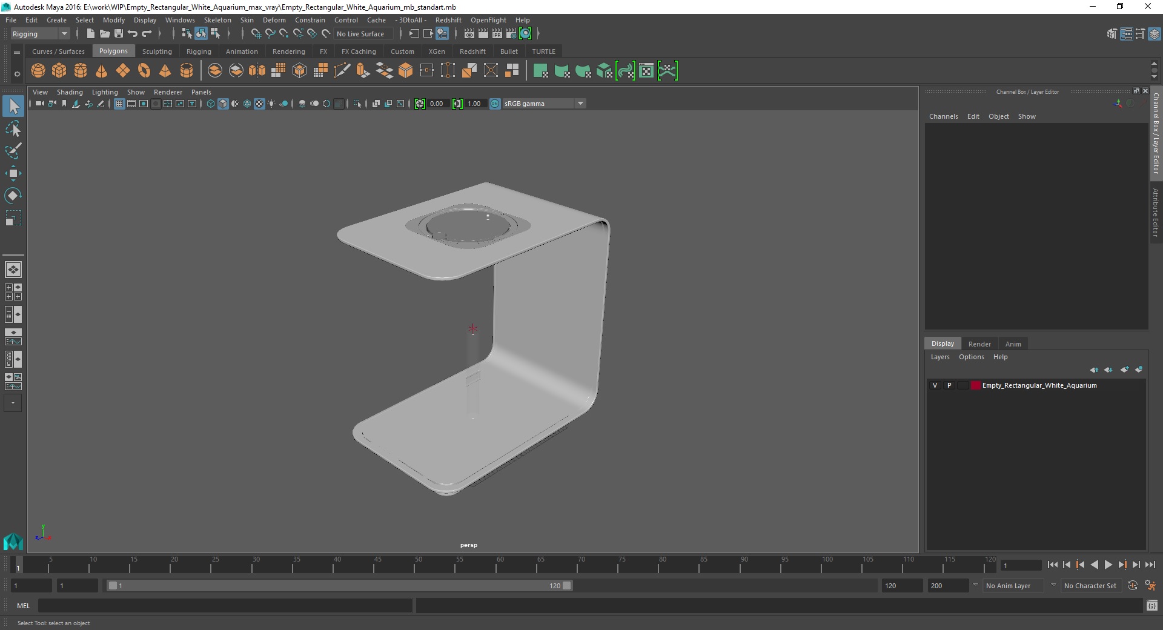Toggle the playback P box of layer
1163x630 pixels.
949,385
